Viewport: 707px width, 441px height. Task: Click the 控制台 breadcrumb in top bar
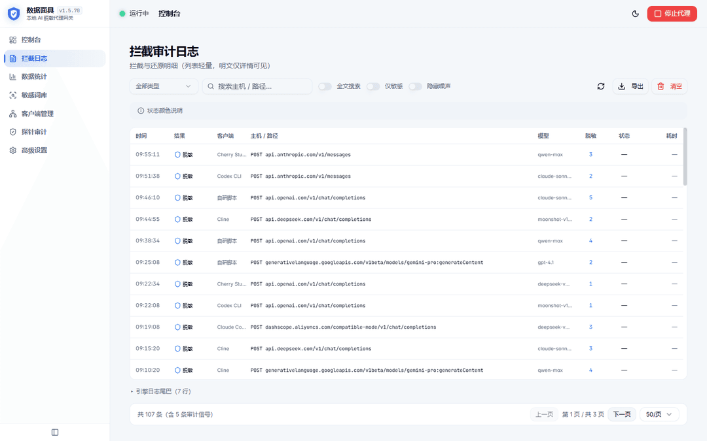[169, 14]
